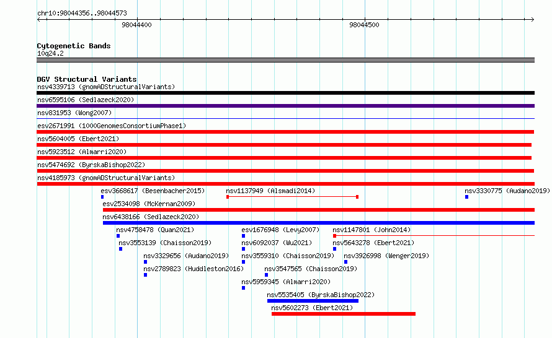
Task: Click nsv5923512 (Almarri2020) label
Action: tap(82, 152)
